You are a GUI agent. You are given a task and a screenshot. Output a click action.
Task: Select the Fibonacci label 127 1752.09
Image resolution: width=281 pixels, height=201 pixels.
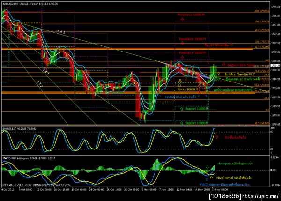tap(262, 47)
